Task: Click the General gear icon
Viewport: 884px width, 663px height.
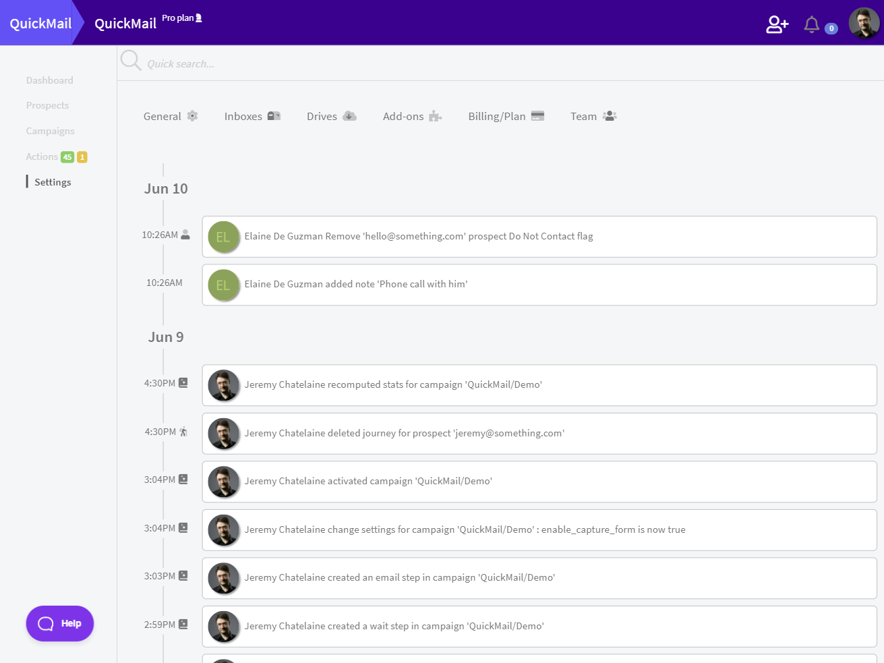Action: point(192,116)
